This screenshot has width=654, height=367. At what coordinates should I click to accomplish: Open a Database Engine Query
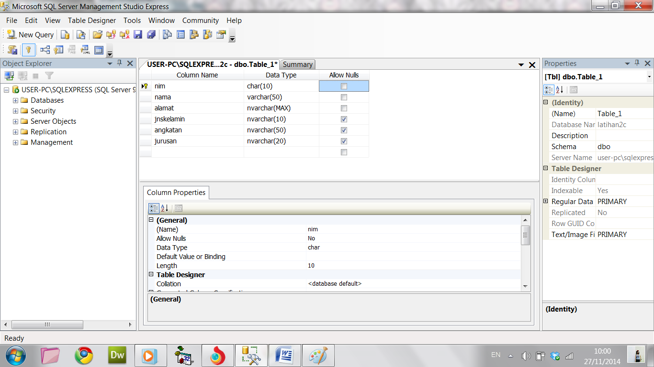(x=65, y=34)
